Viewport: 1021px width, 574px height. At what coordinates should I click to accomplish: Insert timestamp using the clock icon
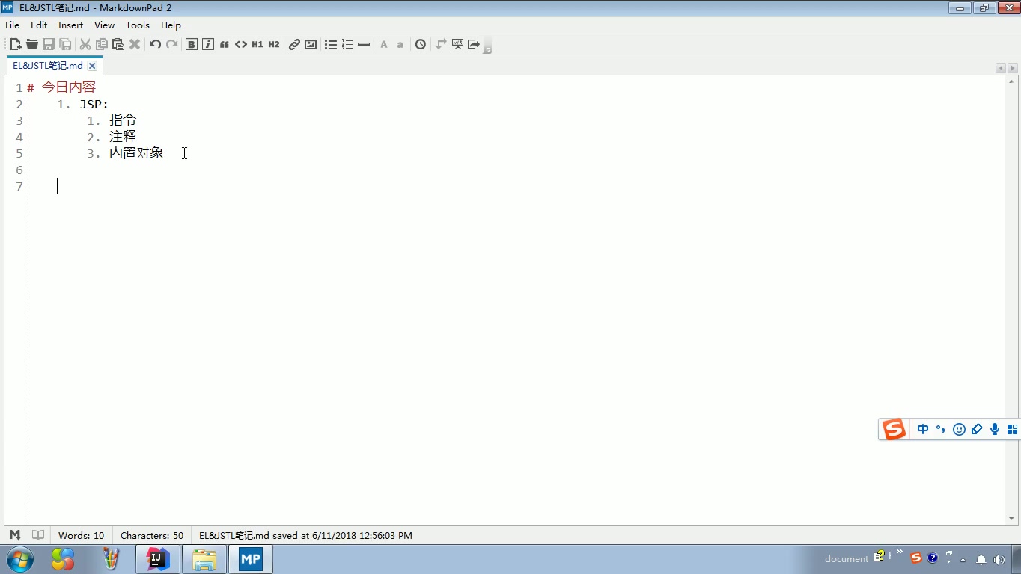(x=421, y=45)
